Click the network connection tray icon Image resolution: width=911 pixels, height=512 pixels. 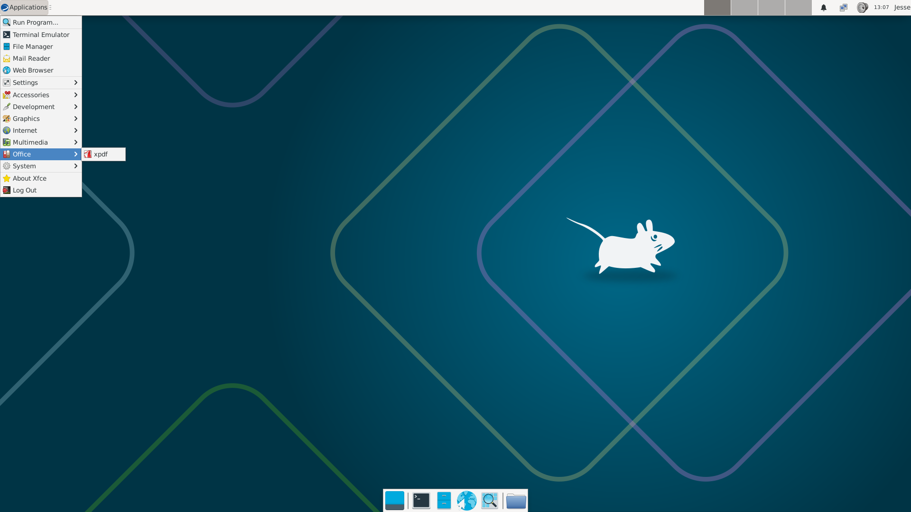tap(843, 8)
